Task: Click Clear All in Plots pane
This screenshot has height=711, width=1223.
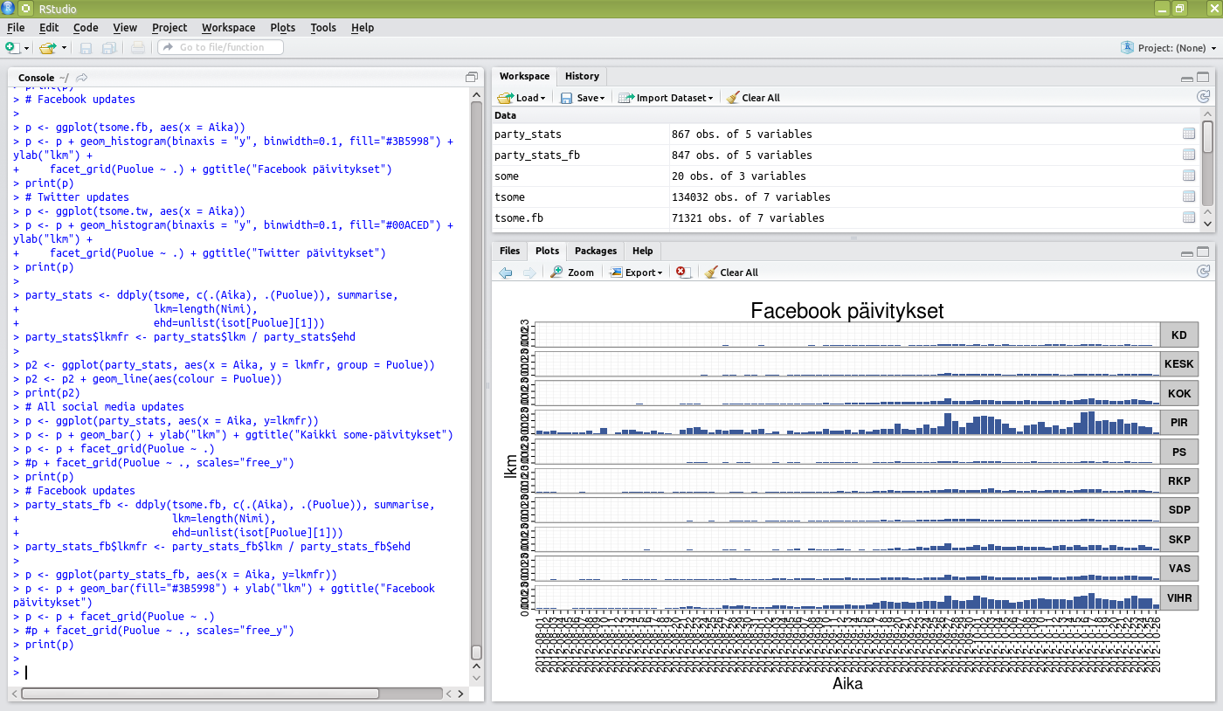Action: pyautogui.click(x=731, y=273)
